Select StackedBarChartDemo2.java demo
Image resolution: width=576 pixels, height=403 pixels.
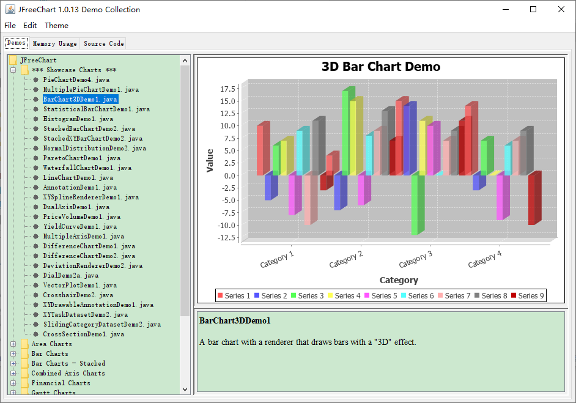pos(89,128)
